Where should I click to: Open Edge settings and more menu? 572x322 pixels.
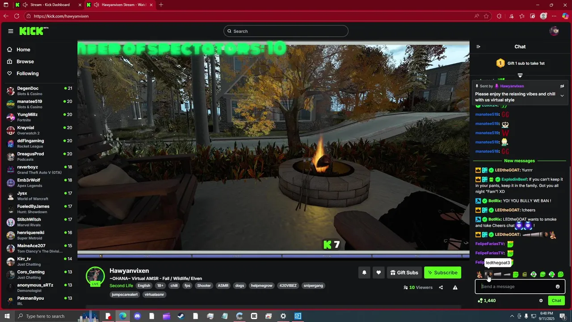[555, 16]
